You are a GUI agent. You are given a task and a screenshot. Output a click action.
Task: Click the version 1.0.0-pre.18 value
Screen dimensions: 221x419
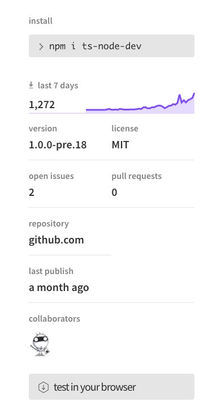(58, 145)
